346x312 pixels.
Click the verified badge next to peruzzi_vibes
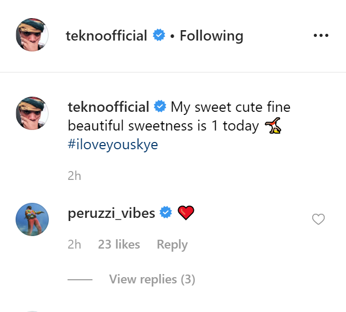166,213
